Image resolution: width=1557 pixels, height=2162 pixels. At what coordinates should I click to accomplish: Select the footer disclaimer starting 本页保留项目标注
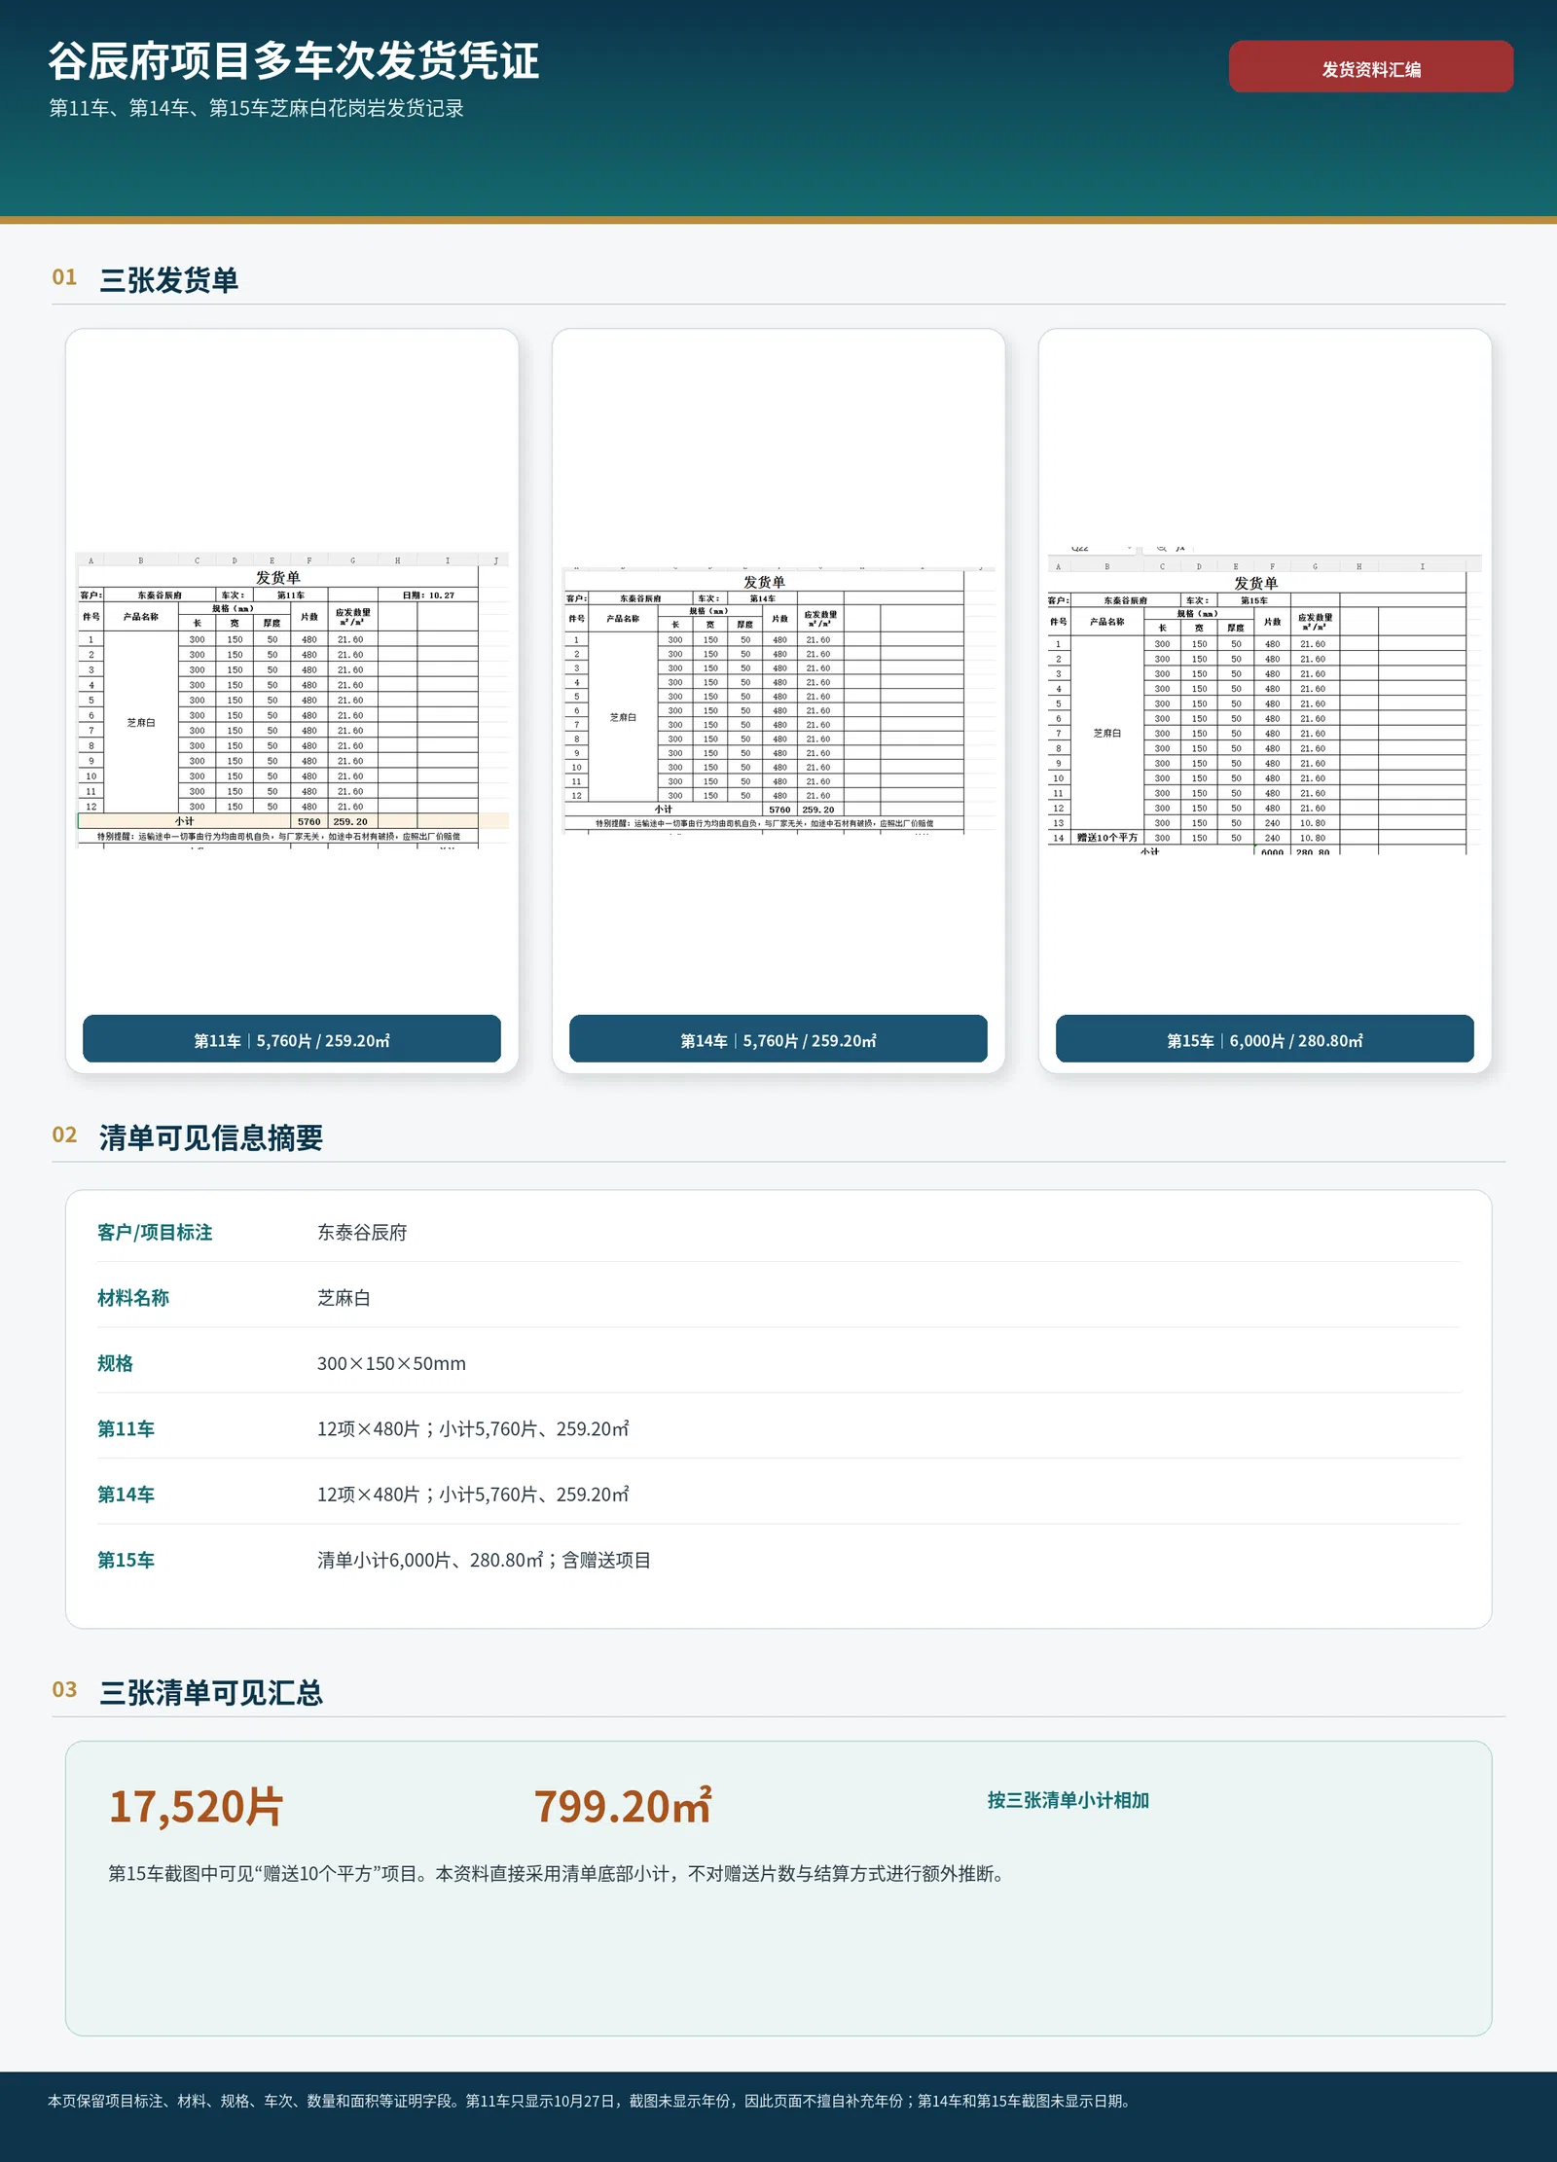591,2101
